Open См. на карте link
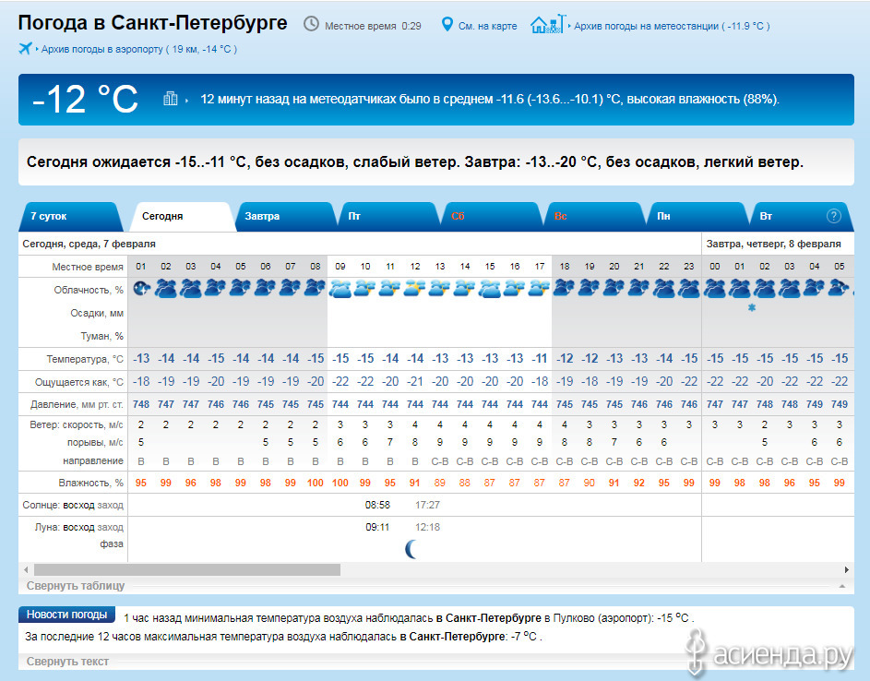 [488, 26]
